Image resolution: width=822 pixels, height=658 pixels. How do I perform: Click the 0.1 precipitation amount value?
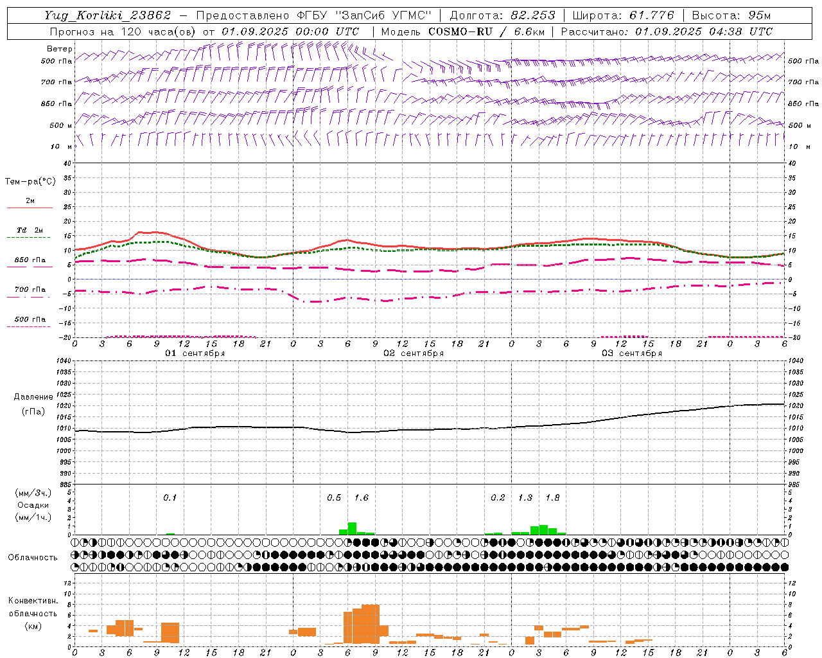[170, 497]
